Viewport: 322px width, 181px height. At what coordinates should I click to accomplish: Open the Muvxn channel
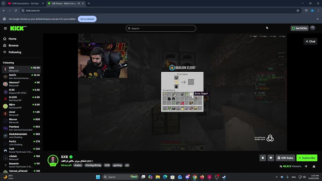click(21, 121)
